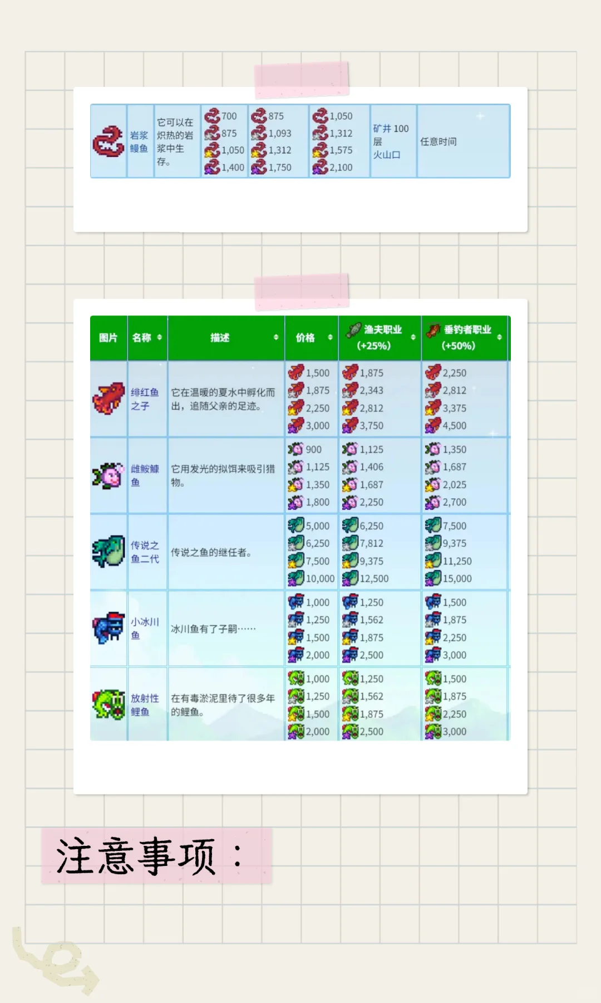Viewport: 601px width, 1003px height.
Task: Click the lava eel fish image
Action: (x=108, y=142)
